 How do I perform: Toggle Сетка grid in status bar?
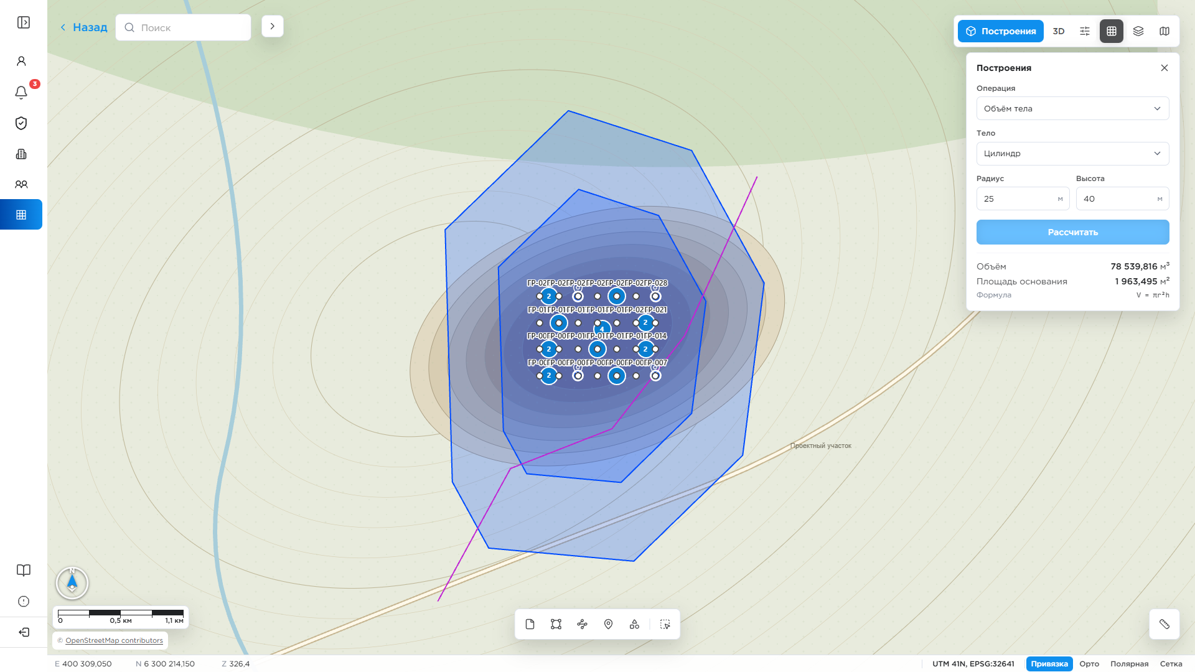1171,664
